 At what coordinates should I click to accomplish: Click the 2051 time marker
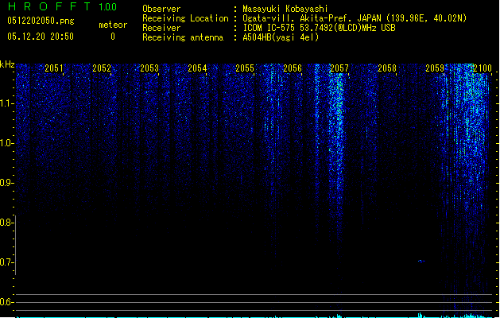[x=54, y=68]
